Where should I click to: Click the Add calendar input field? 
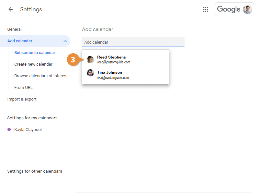coord(133,42)
